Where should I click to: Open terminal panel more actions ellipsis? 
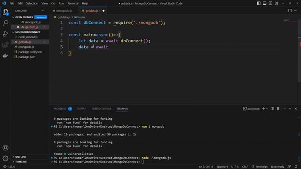click(x=284, y=108)
